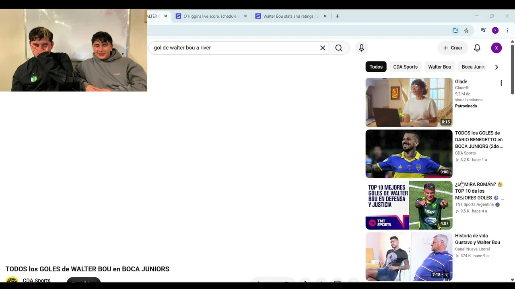The height and width of the screenshot is (289, 515).
Task: Click the Crear button
Action: point(453,48)
